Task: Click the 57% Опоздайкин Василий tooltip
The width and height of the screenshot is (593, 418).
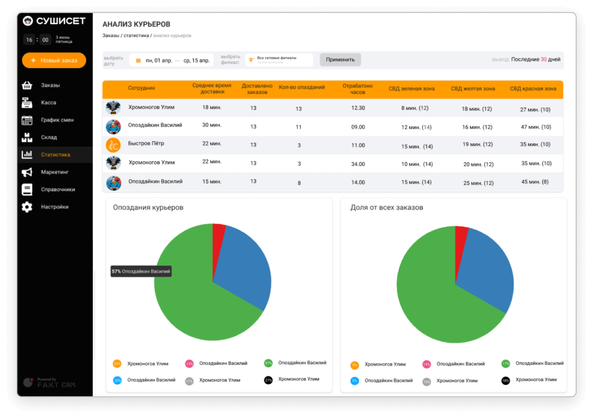Action: coord(141,271)
